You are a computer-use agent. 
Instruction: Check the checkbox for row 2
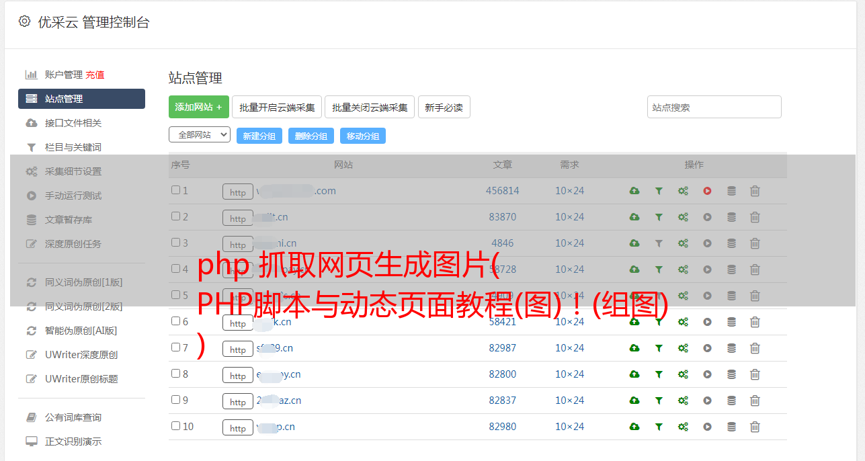click(175, 216)
